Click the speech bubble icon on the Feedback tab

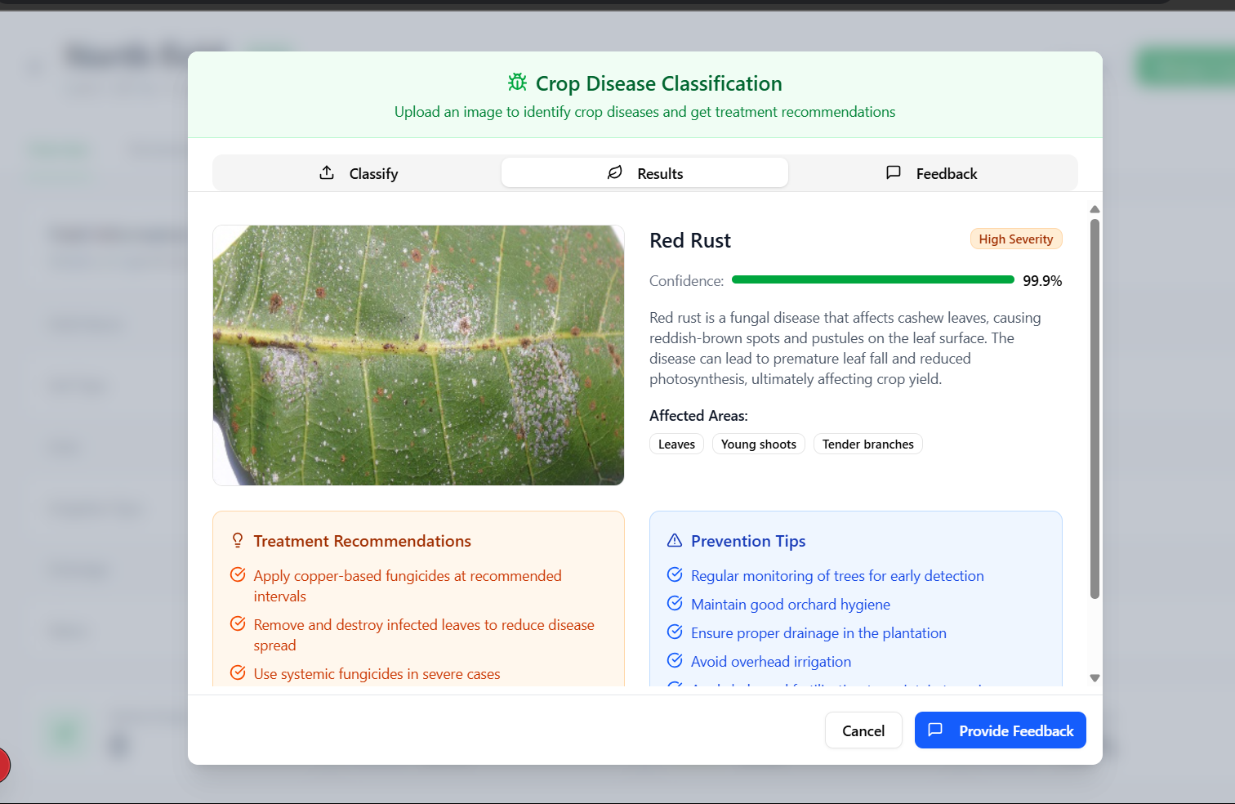coord(893,172)
